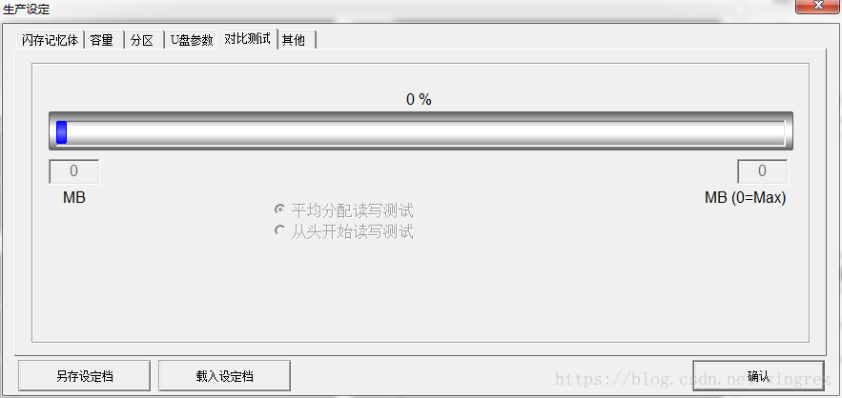Switch to the 闪存记忆体 tab

(51, 40)
